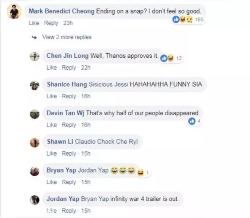Open the tagged Sisicious Jessi profile link
Image resolution: width=250 pixels, height=218 pixels.
tap(108, 84)
